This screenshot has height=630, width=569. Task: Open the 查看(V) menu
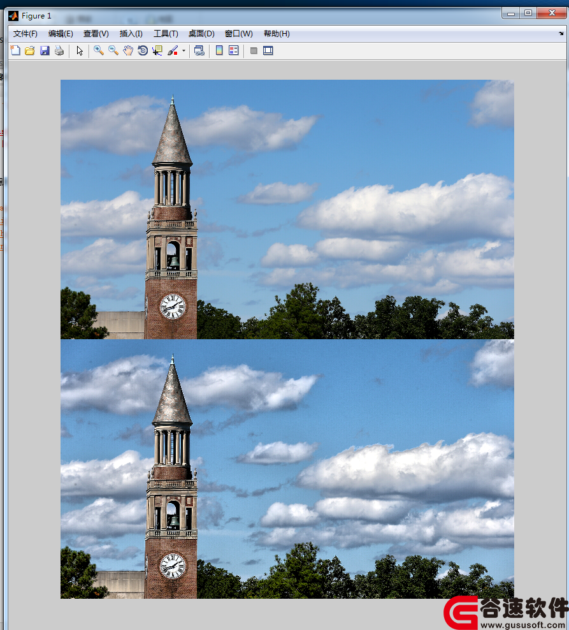96,34
